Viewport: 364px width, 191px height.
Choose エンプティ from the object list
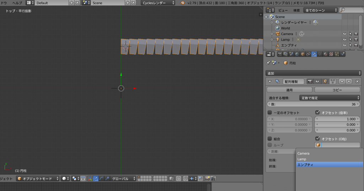(329, 165)
